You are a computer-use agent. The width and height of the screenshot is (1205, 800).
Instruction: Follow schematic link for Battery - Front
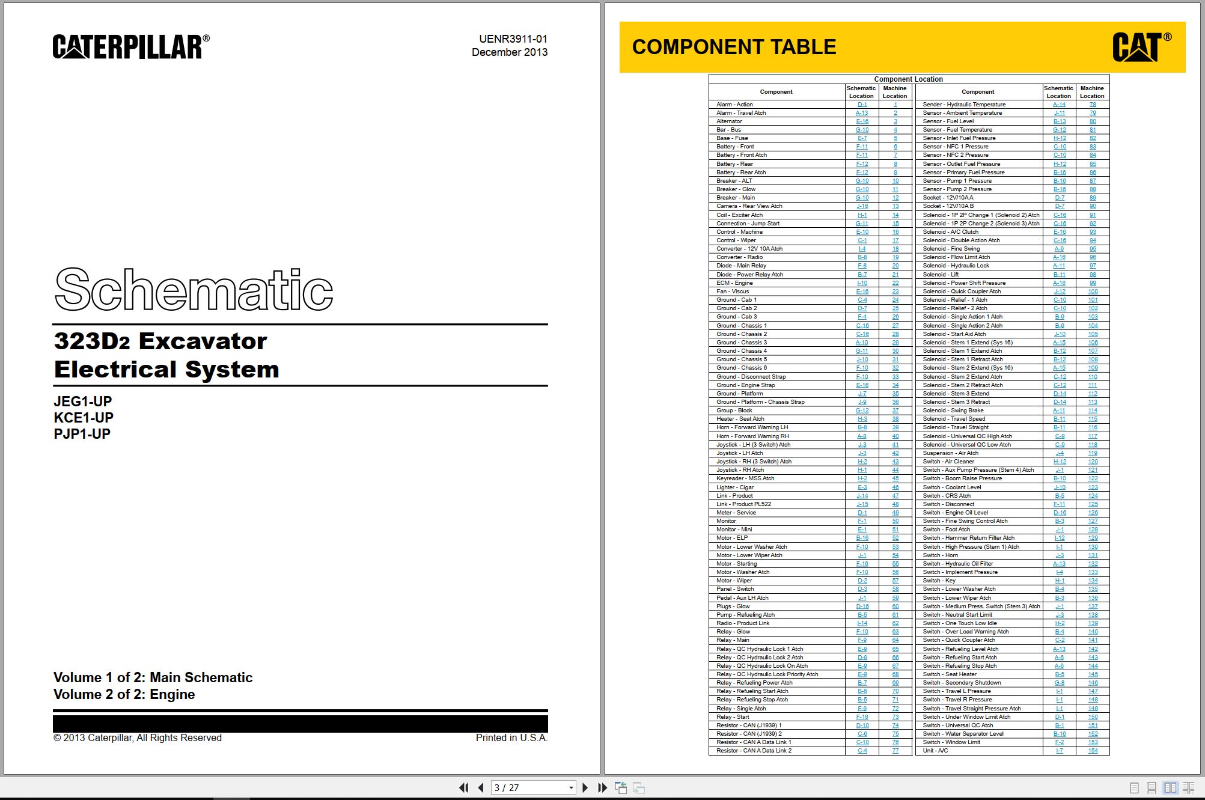[862, 147]
